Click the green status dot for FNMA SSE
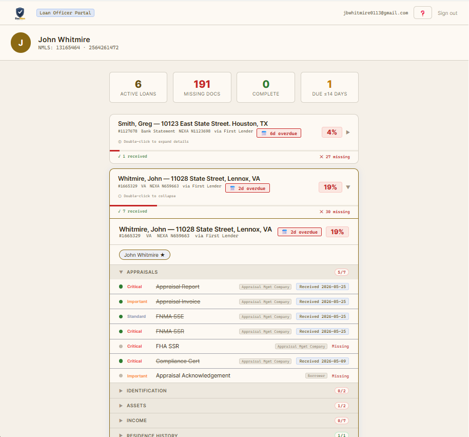 (x=121, y=316)
